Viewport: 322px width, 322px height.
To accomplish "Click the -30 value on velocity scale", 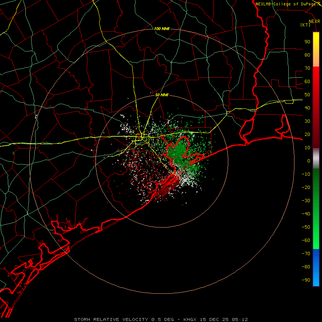I will 306,201.
